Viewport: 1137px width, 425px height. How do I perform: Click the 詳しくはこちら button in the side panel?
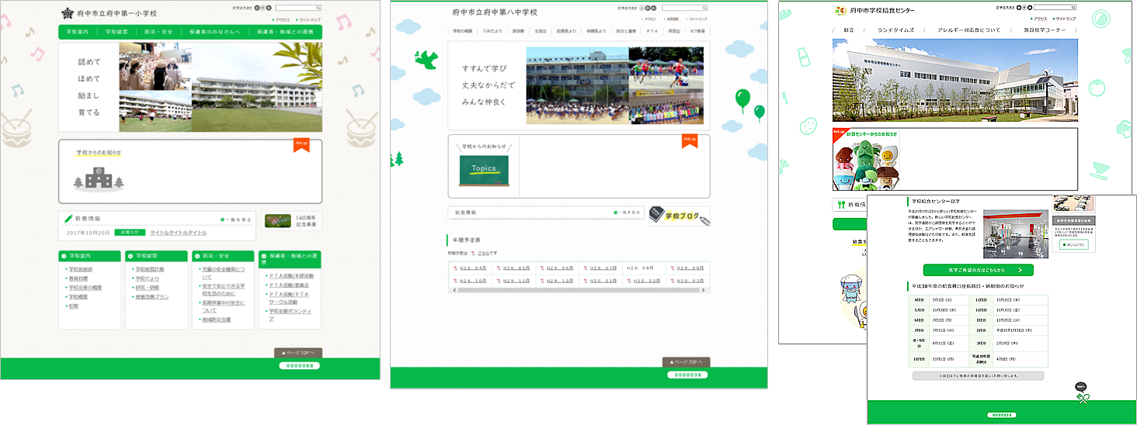pyautogui.click(x=1073, y=244)
